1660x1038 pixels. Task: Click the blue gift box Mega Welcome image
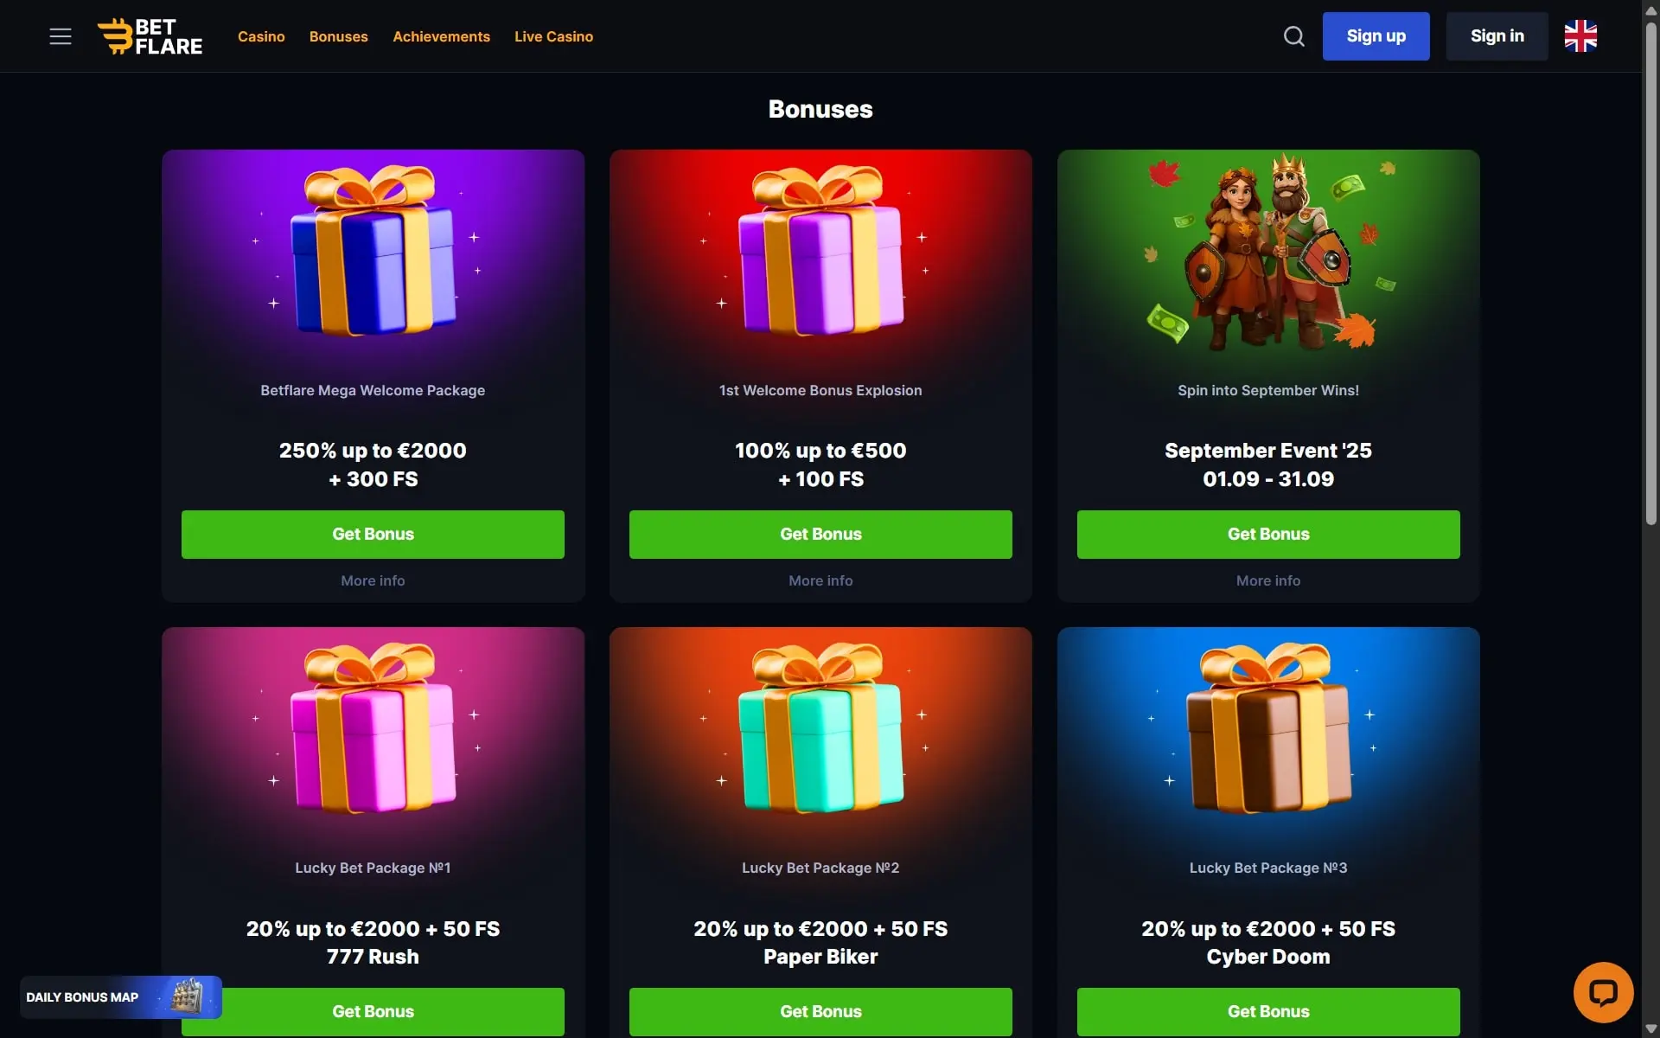(373, 252)
